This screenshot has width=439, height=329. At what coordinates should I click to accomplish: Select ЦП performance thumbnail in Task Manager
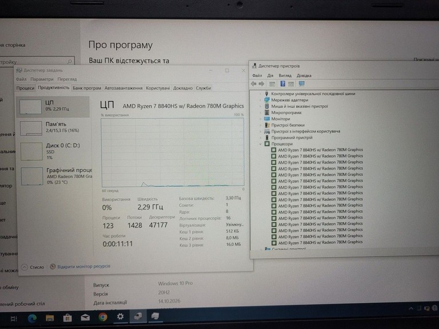click(53, 107)
